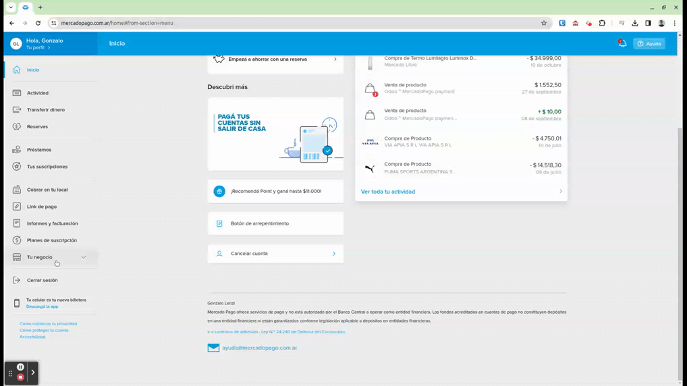Screen dimensions: 687x386
Task: Expand the Cancelar cuenta arrow
Action: coord(334,254)
